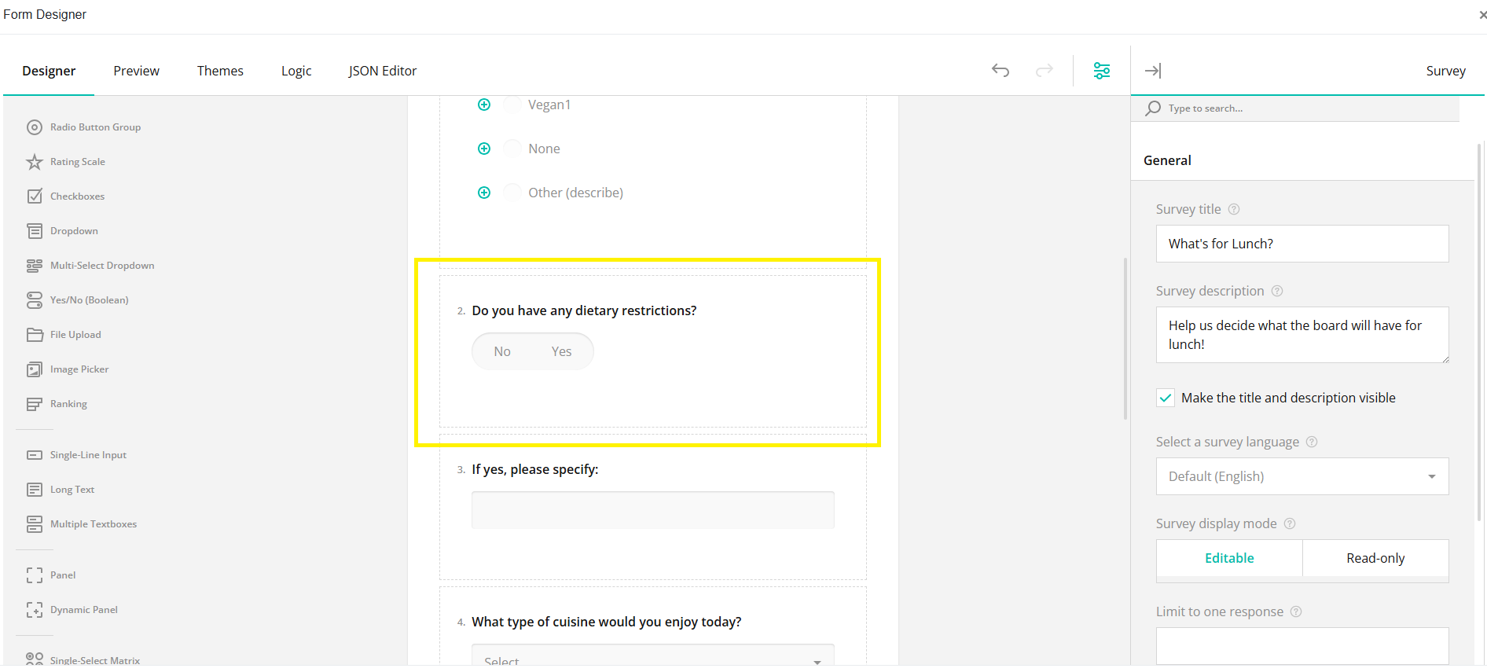Add a Yes/No (Boolean) question icon
The height and width of the screenshot is (672, 1487).
pyautogui.click(x=35, y=300)
